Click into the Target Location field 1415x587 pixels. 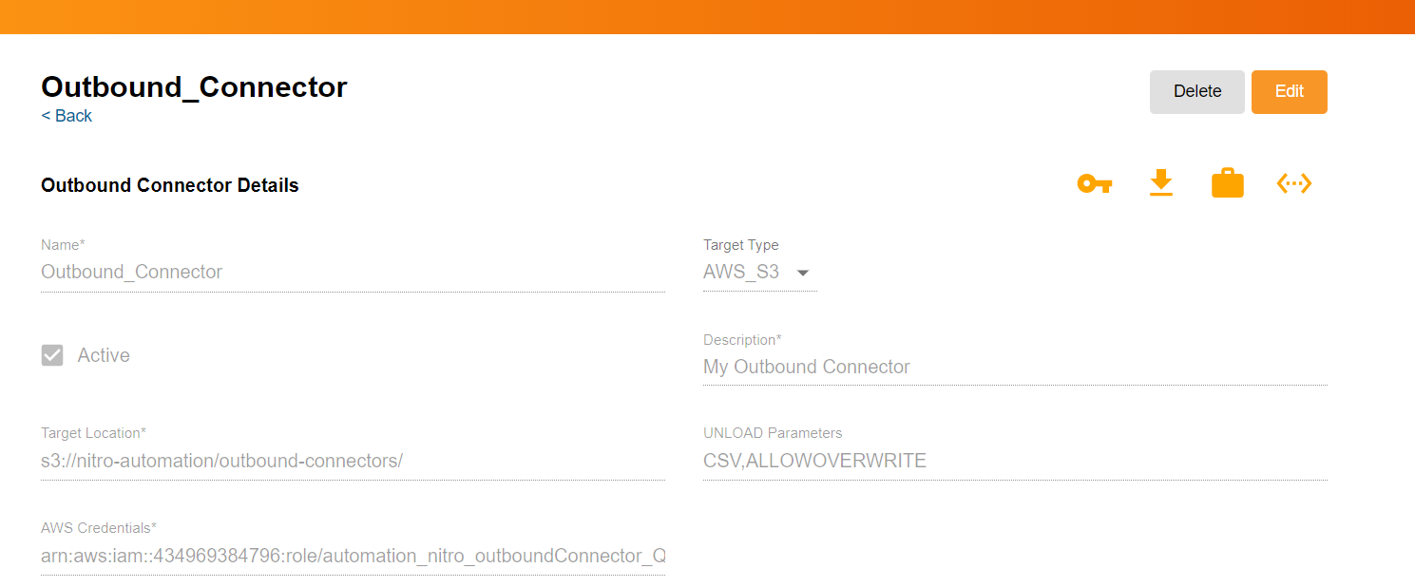pos(352,462)
